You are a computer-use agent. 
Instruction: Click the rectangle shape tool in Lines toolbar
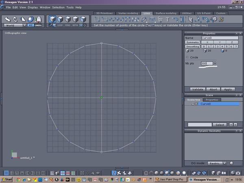(x=104, y=19)
